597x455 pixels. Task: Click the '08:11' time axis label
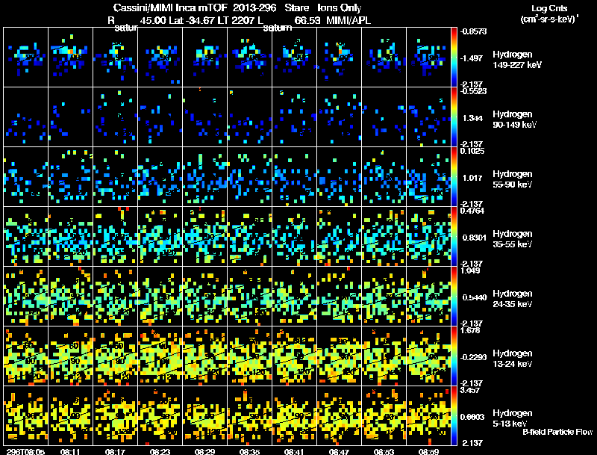[x=70, y=452]
